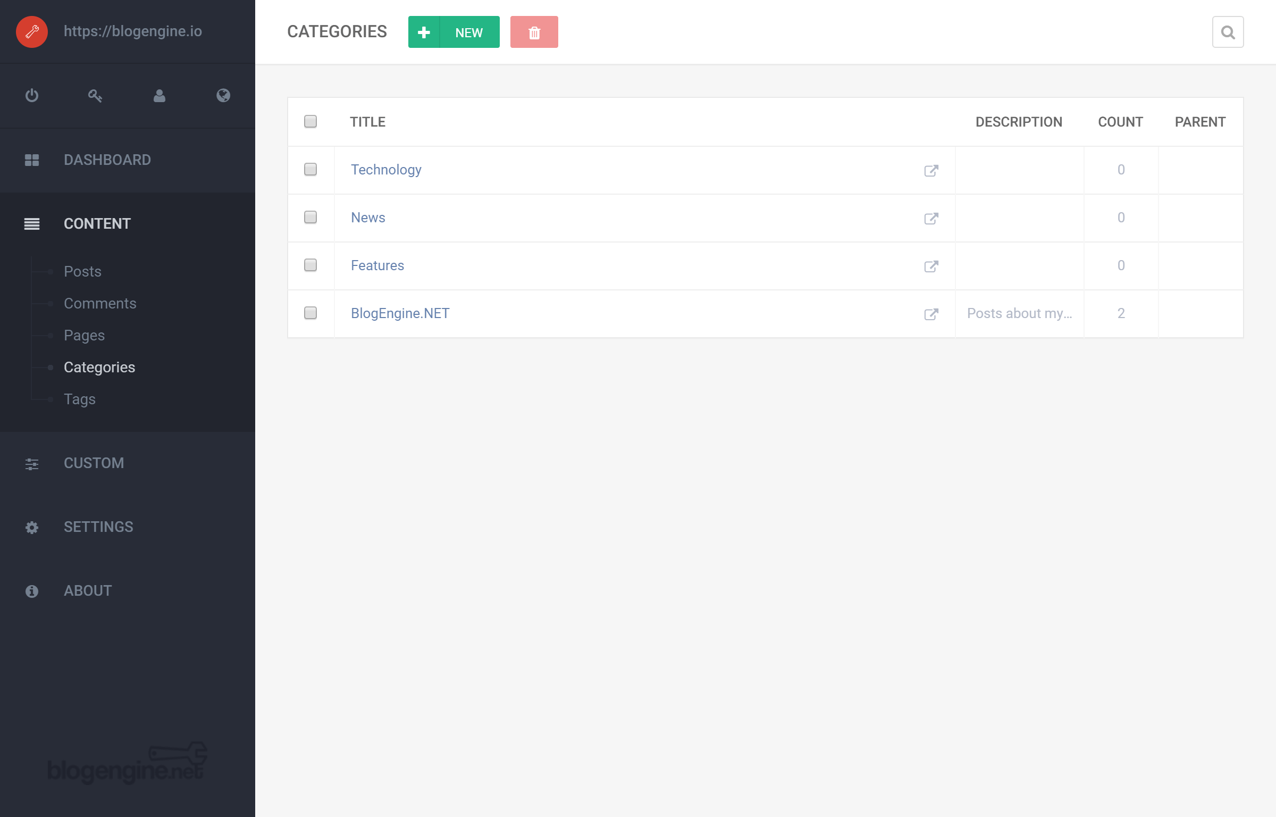Click the About info icon
The width and height of the screenshot is (1276, 817).
click(x=32, y=591)
